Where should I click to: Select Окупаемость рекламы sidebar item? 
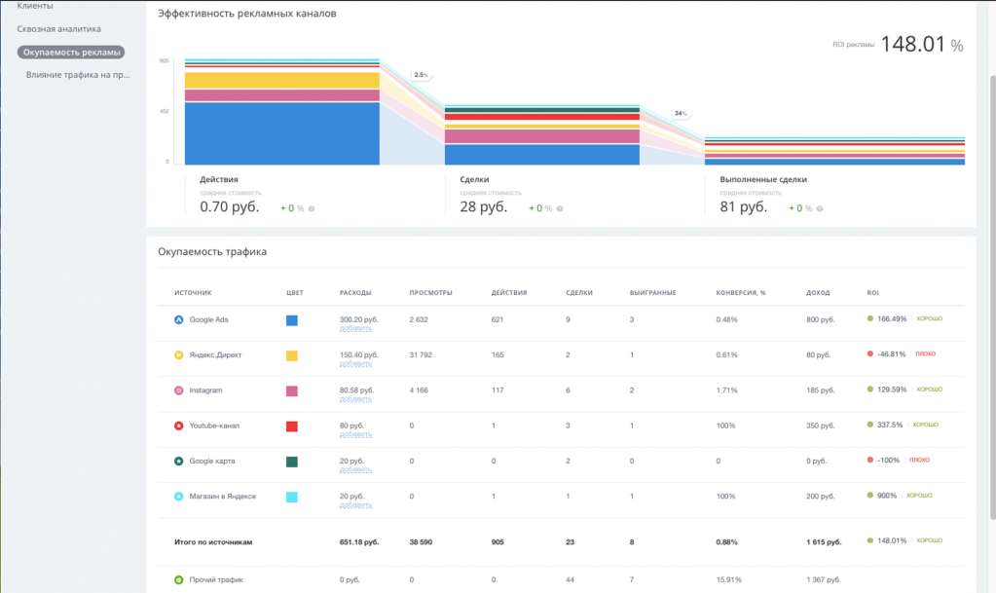[71, 53]
